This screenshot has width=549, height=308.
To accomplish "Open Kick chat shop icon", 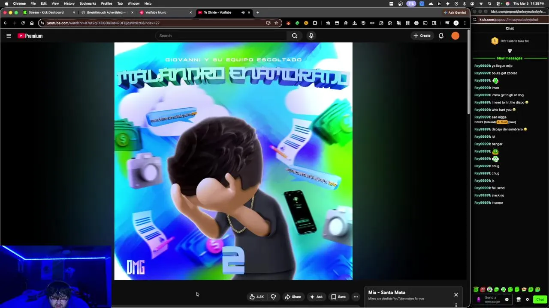I will [518, 299].
